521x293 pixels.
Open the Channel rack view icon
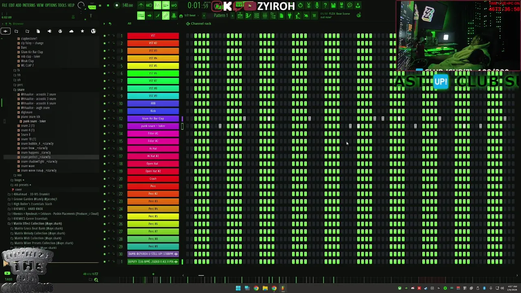click(256, 15)
